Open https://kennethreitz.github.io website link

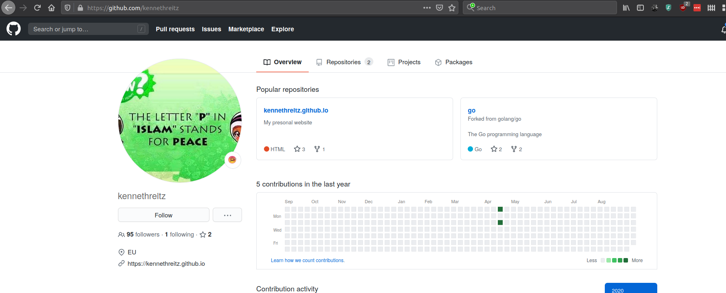coord(166,264)
